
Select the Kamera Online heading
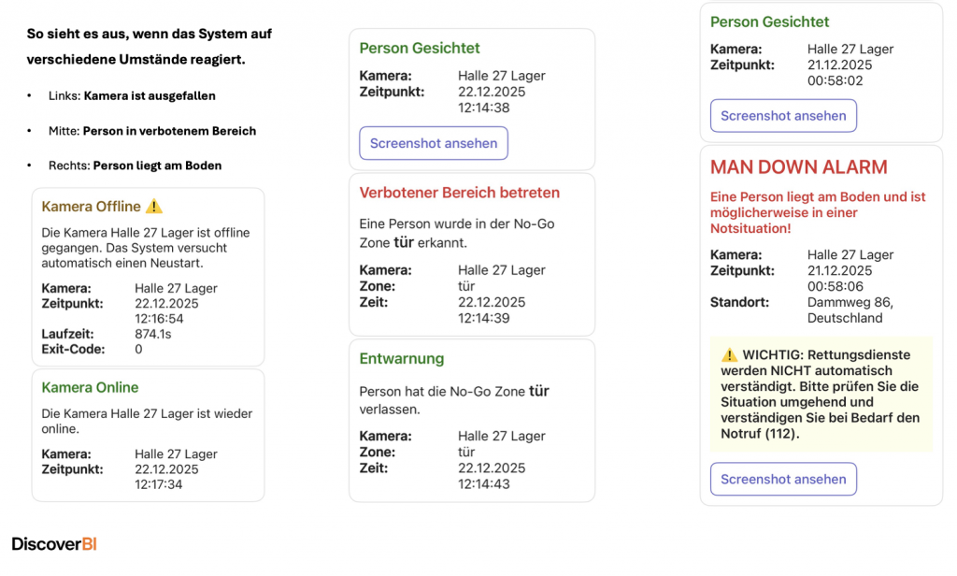(x=90, y=387)
